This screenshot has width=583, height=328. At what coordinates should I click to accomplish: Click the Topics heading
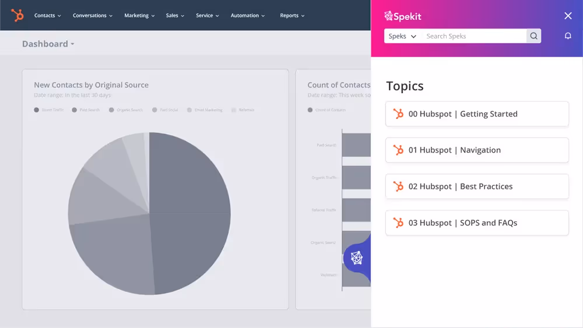pyautogui.click(x=405, y=86)
